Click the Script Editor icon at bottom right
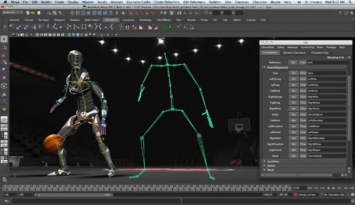The width and height of the screenshot is (355, 205). (352, 201)
